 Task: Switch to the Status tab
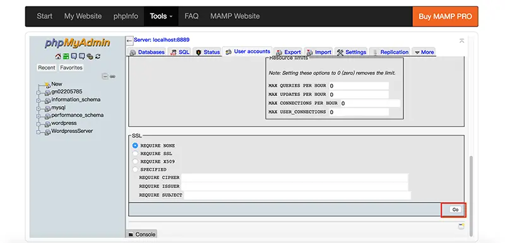[x=208, y=52]
